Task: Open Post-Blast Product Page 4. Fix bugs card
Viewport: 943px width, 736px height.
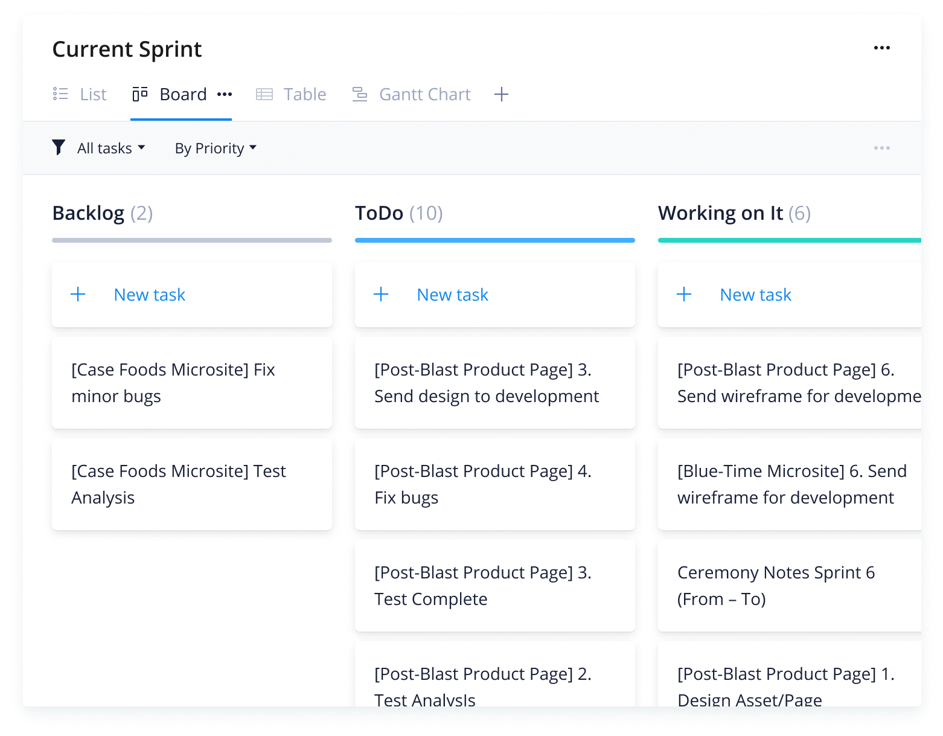Action: pyautogui.click(x=494, y=484)
